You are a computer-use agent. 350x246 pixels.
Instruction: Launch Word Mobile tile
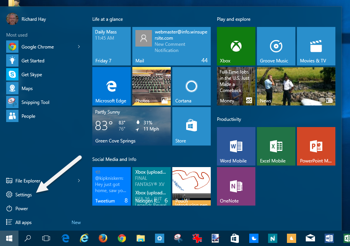coord(236,146)
